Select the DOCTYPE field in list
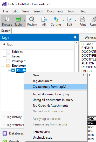Image resolution: width=96 pixels, height=142 pixels. pos(89,56)
